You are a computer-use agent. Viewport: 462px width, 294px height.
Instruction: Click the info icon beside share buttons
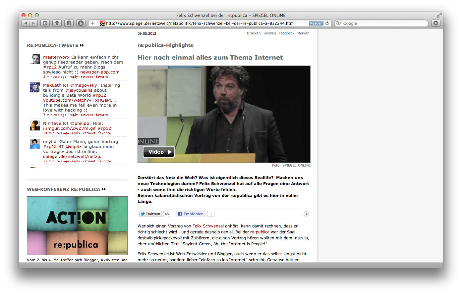point(306,214)
